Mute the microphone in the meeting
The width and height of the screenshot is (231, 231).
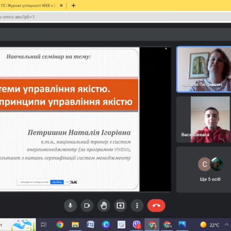70,205
